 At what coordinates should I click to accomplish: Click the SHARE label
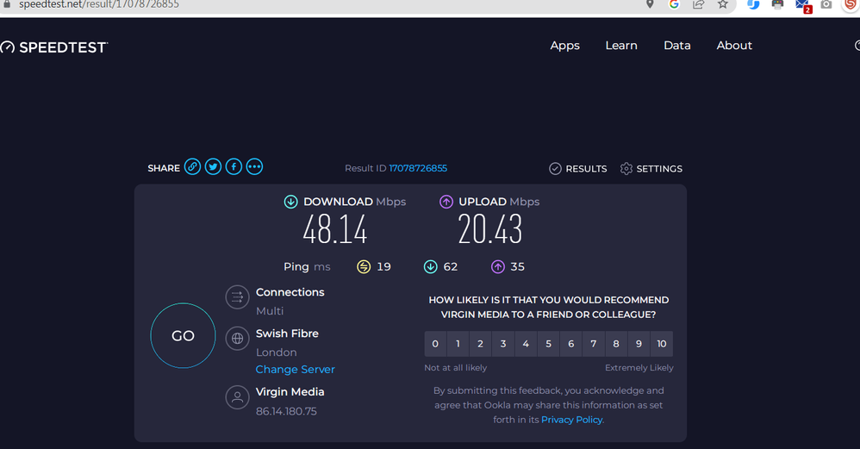coord(164,168)
